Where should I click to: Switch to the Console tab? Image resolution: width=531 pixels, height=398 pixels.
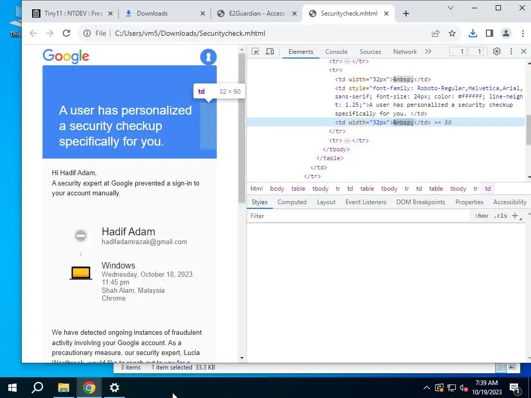[336, 52]
